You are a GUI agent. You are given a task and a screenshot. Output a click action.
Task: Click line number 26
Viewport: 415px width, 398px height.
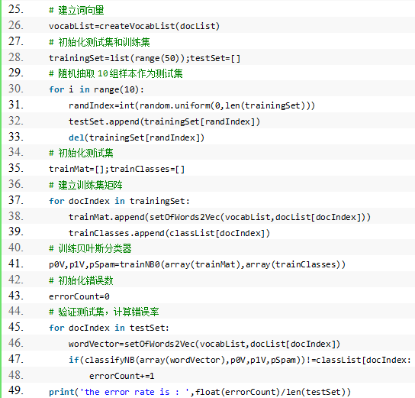click(16, 25)
